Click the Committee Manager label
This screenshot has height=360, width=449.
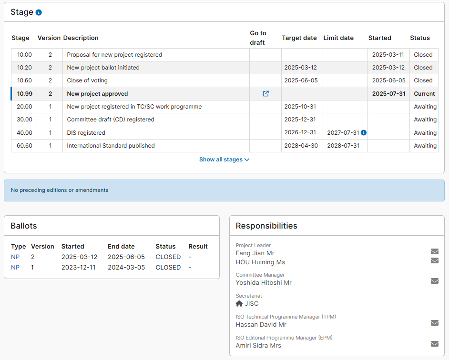click(x=260, y=275)
